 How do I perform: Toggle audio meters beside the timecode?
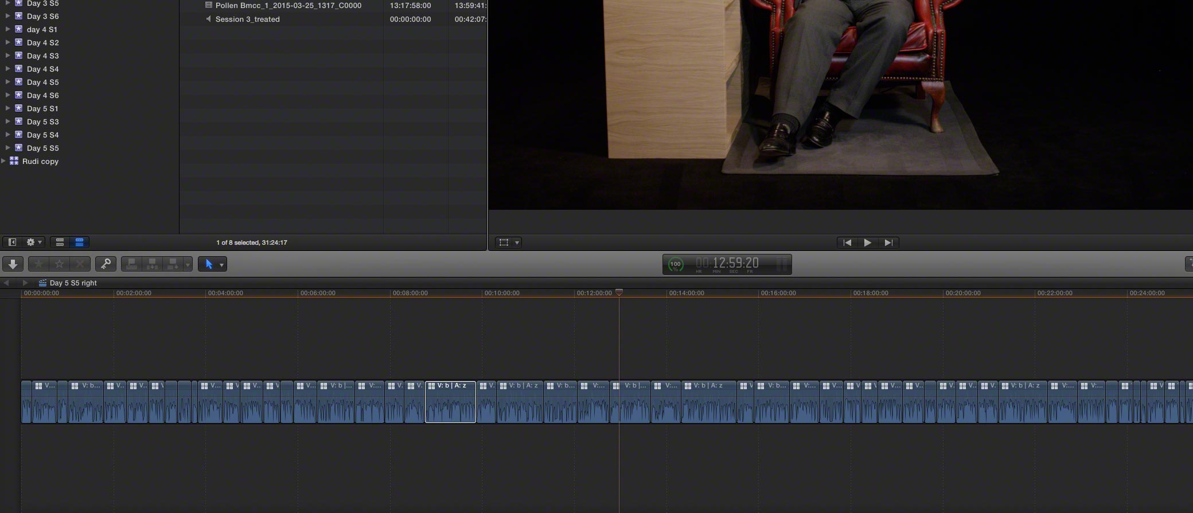(781, 264)
